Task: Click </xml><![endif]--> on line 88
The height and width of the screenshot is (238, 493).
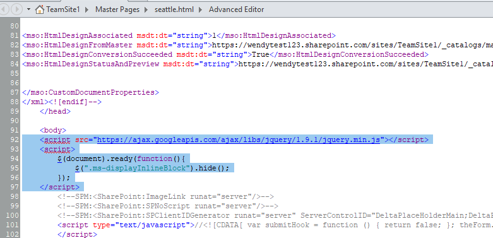Action: coord(62,102)
